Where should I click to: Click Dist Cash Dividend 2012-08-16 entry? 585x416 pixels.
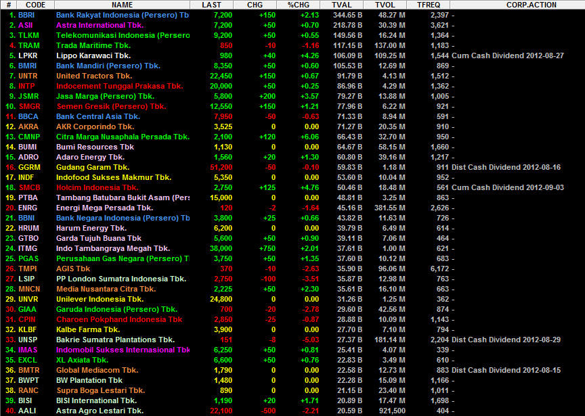(x=506, y=167)
